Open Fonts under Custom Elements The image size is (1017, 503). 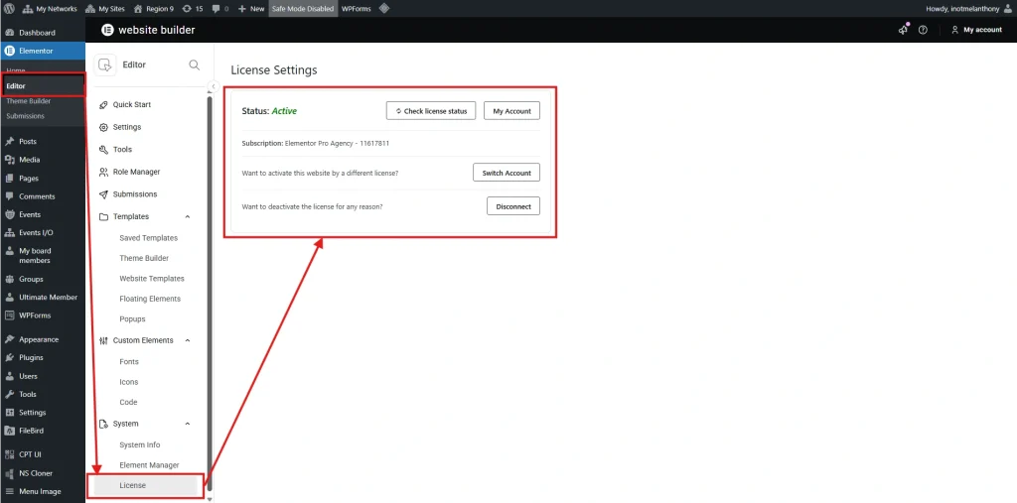tap(129, 362)
